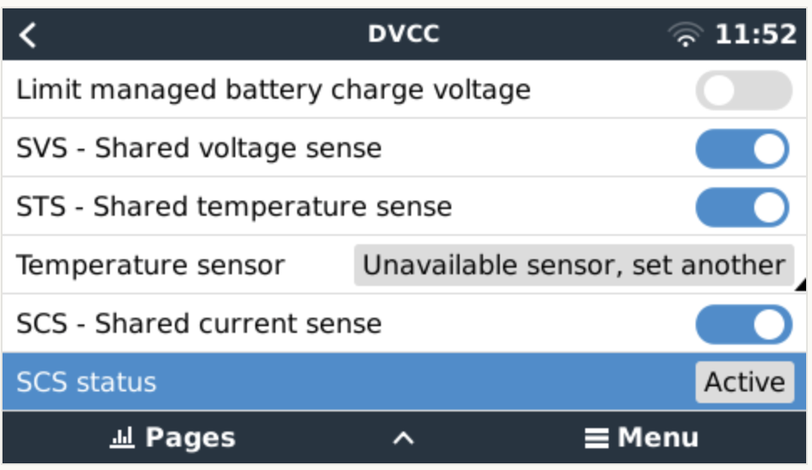The image size is (812, 470).
Task: Enable Limit managed battery charge voltage
Action: (x=743, y=90)
